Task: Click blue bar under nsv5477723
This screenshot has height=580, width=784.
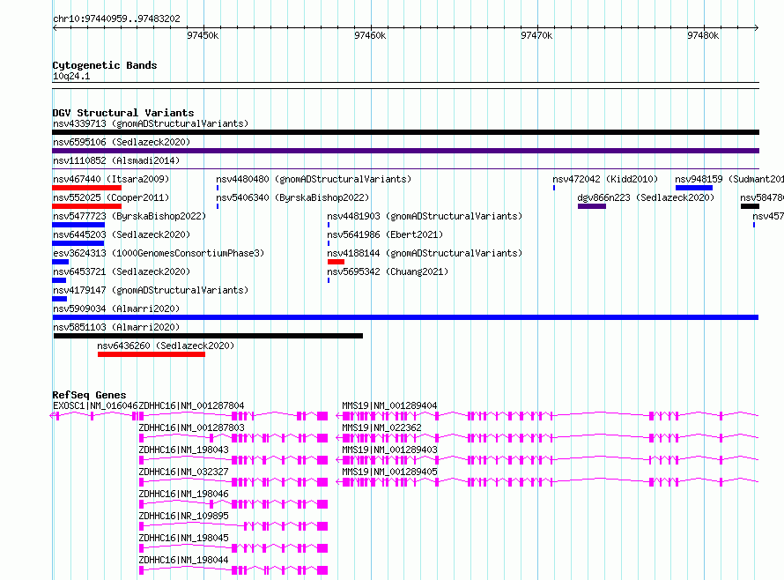Action: pos(78,225)
